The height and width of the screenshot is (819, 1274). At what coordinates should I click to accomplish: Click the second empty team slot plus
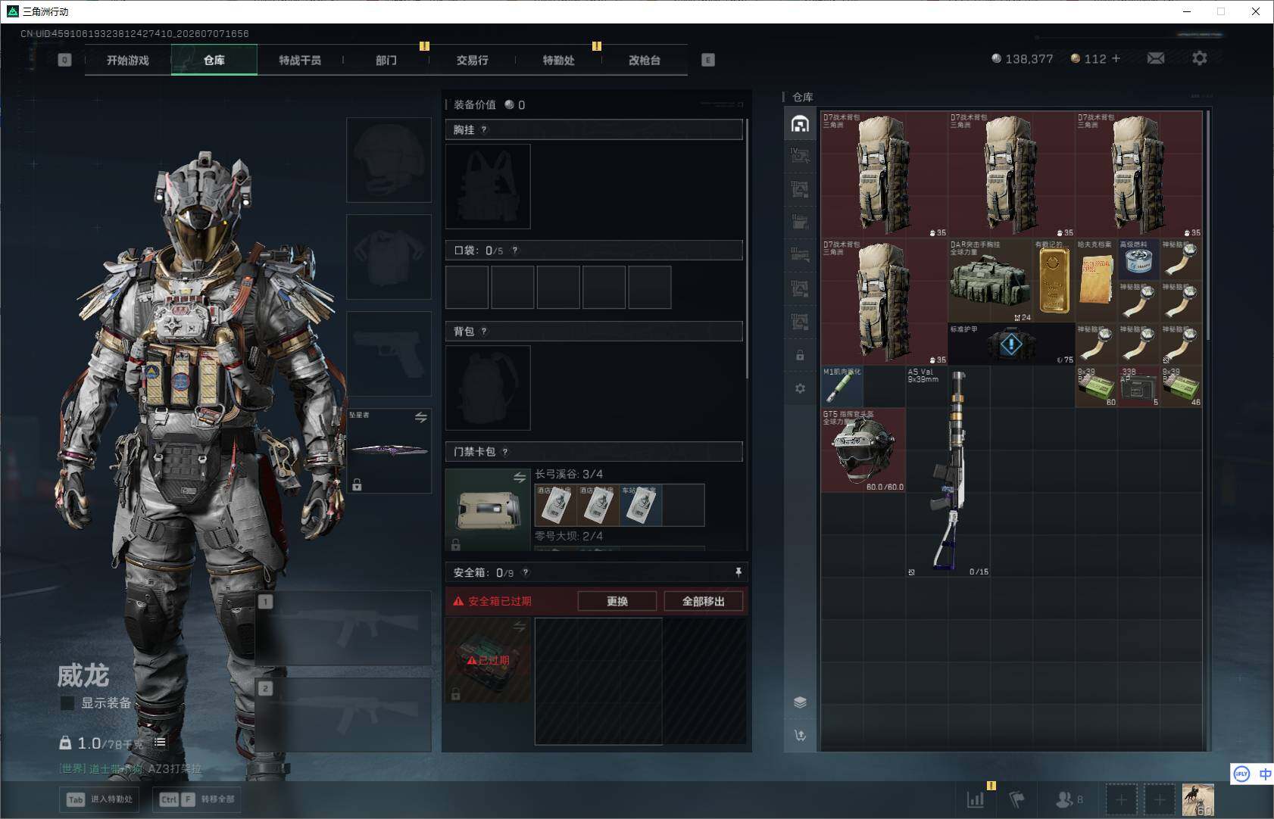click(1160, 800)
